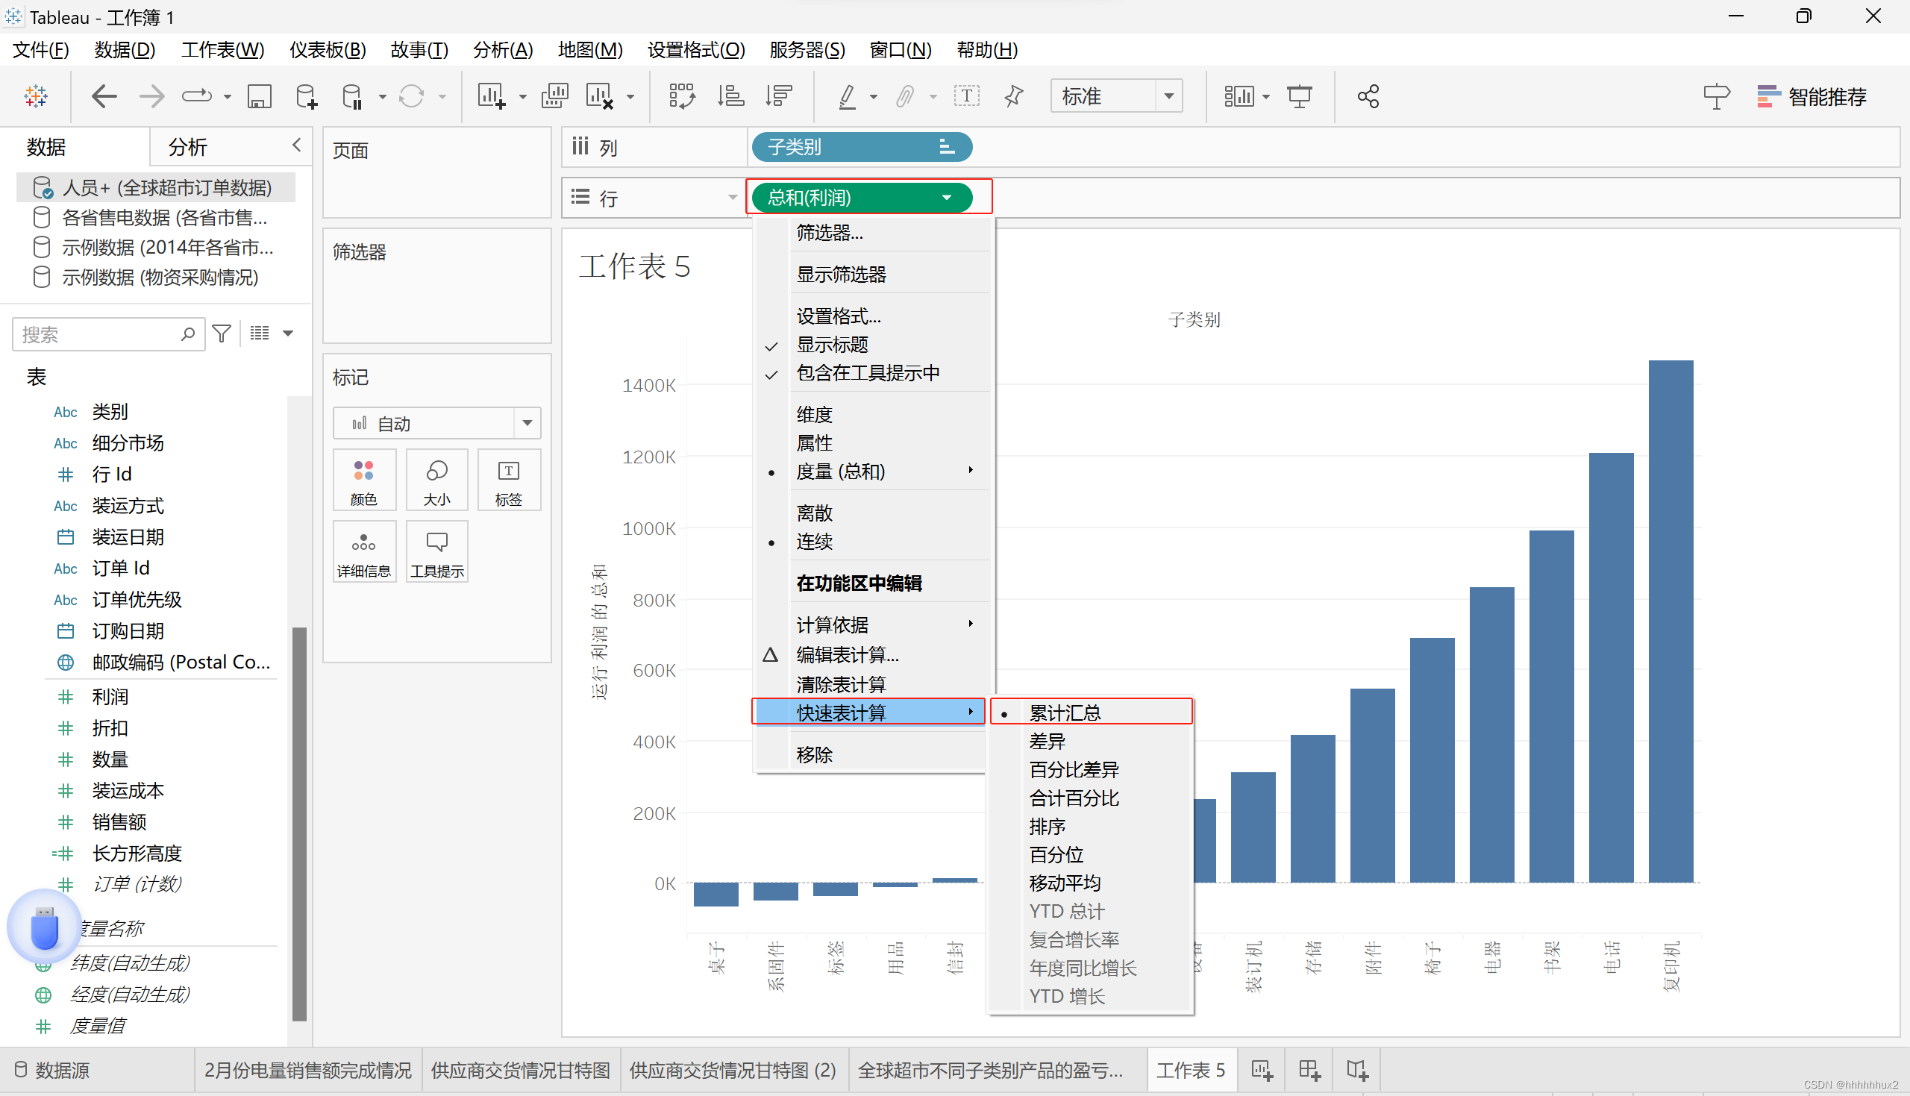Toggle 包含在工具提示中 option
Image resolution: width=1910 pixels, height=1096 pixels.
point(868,373)
